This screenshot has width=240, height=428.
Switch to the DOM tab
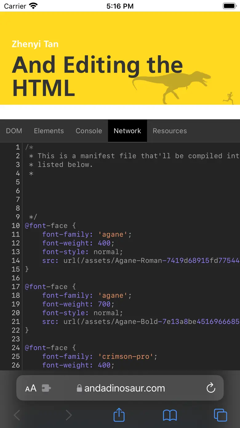[x=14, y=131]
